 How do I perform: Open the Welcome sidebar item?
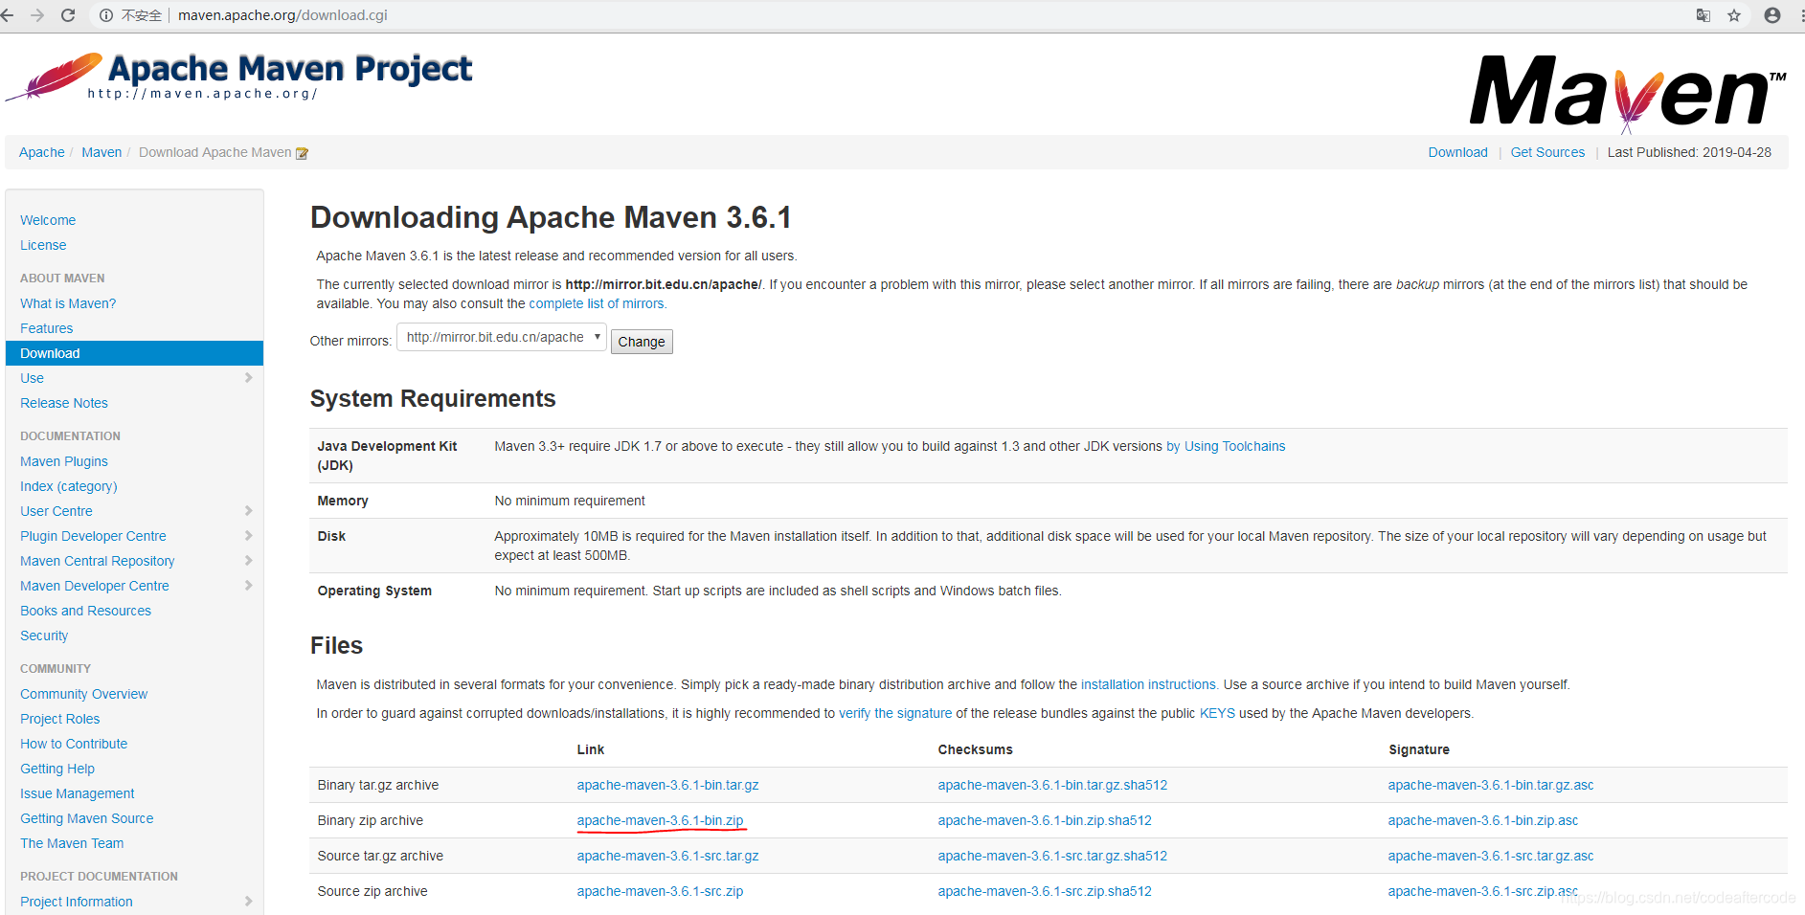(x=48, y=220)
